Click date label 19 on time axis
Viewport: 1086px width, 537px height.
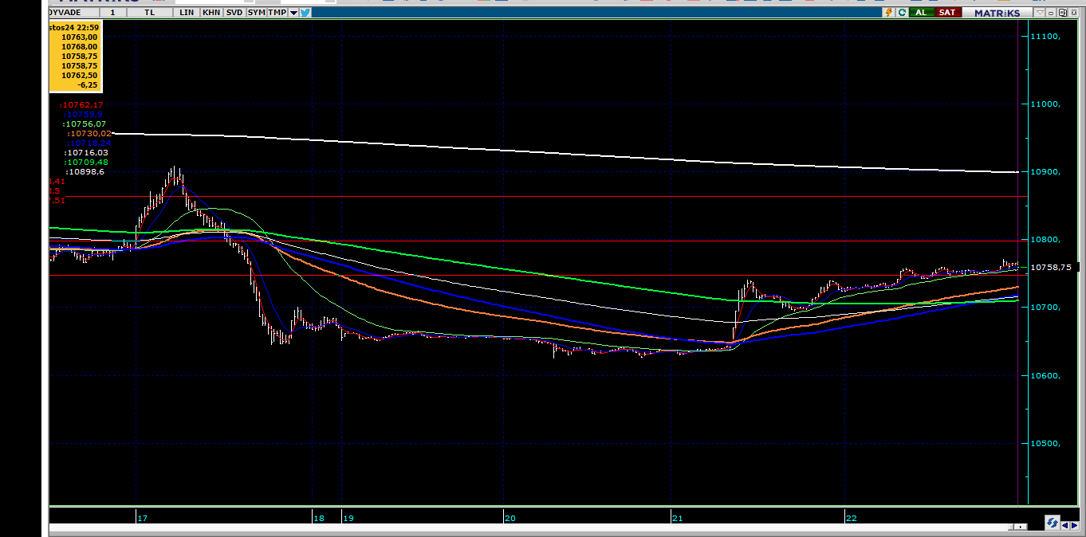348,518
